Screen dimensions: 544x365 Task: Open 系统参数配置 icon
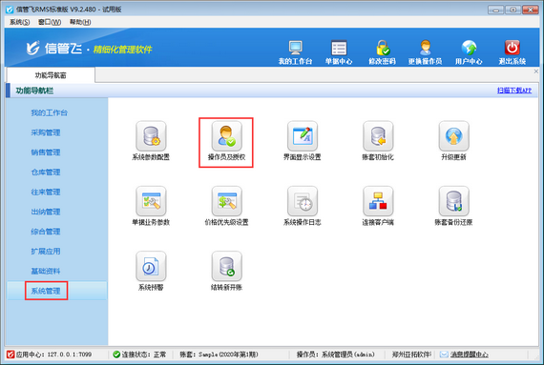pos(151,136)
